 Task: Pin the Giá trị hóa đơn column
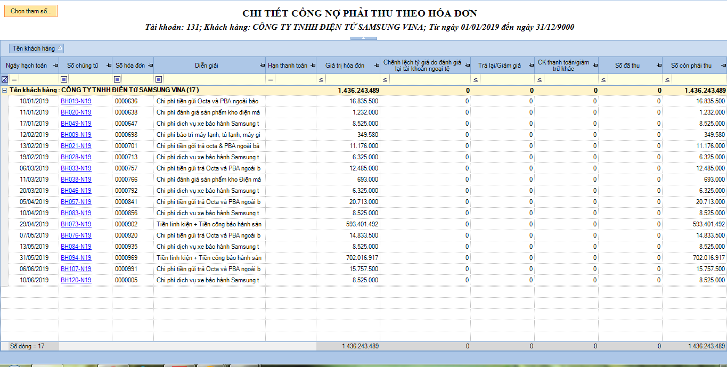coord(377,66)
